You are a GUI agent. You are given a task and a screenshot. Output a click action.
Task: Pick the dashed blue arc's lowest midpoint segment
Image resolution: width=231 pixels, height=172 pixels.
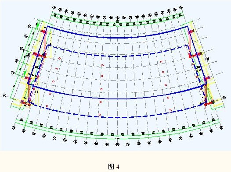point(117,117)
